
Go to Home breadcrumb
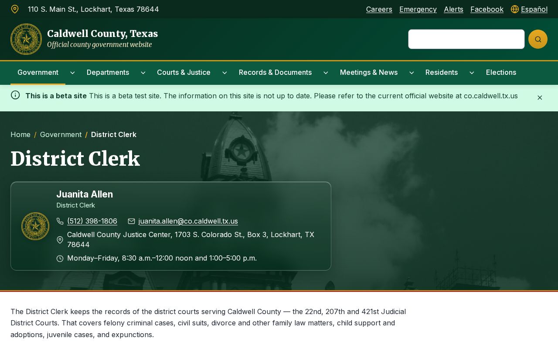pyautogui.click(x=20, y=135)
